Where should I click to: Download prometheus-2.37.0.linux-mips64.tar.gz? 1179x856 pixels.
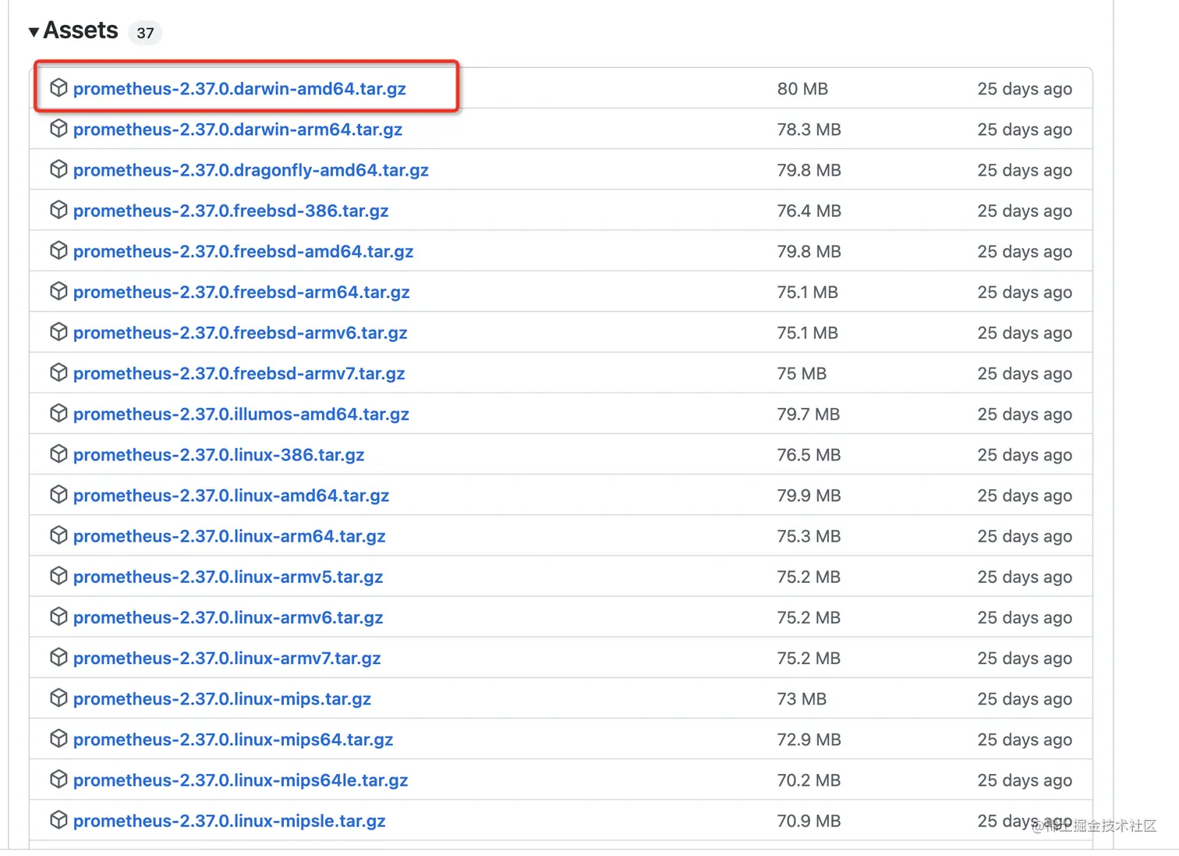coord(233,740)
